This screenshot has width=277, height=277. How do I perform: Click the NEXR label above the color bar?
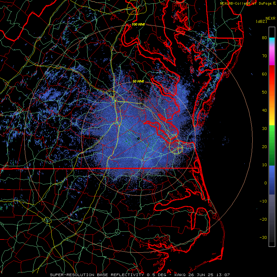point(271,18)
